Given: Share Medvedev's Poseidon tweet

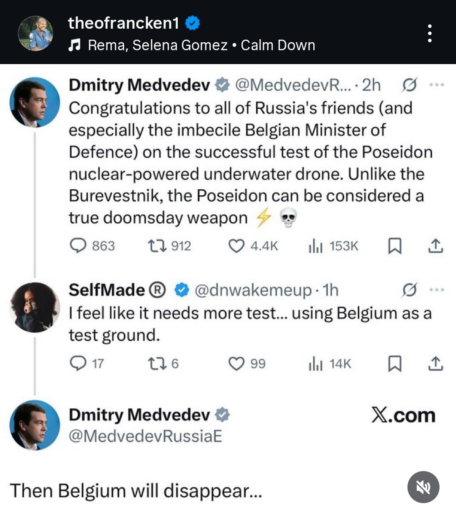Looking at the screenshot, I should point(435,245).
